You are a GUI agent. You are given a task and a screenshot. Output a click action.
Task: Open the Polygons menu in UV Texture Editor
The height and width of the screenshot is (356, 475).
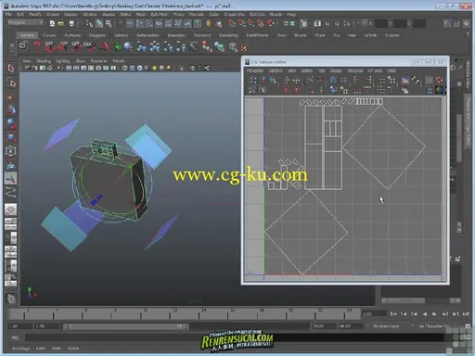(x=255, y=70)
